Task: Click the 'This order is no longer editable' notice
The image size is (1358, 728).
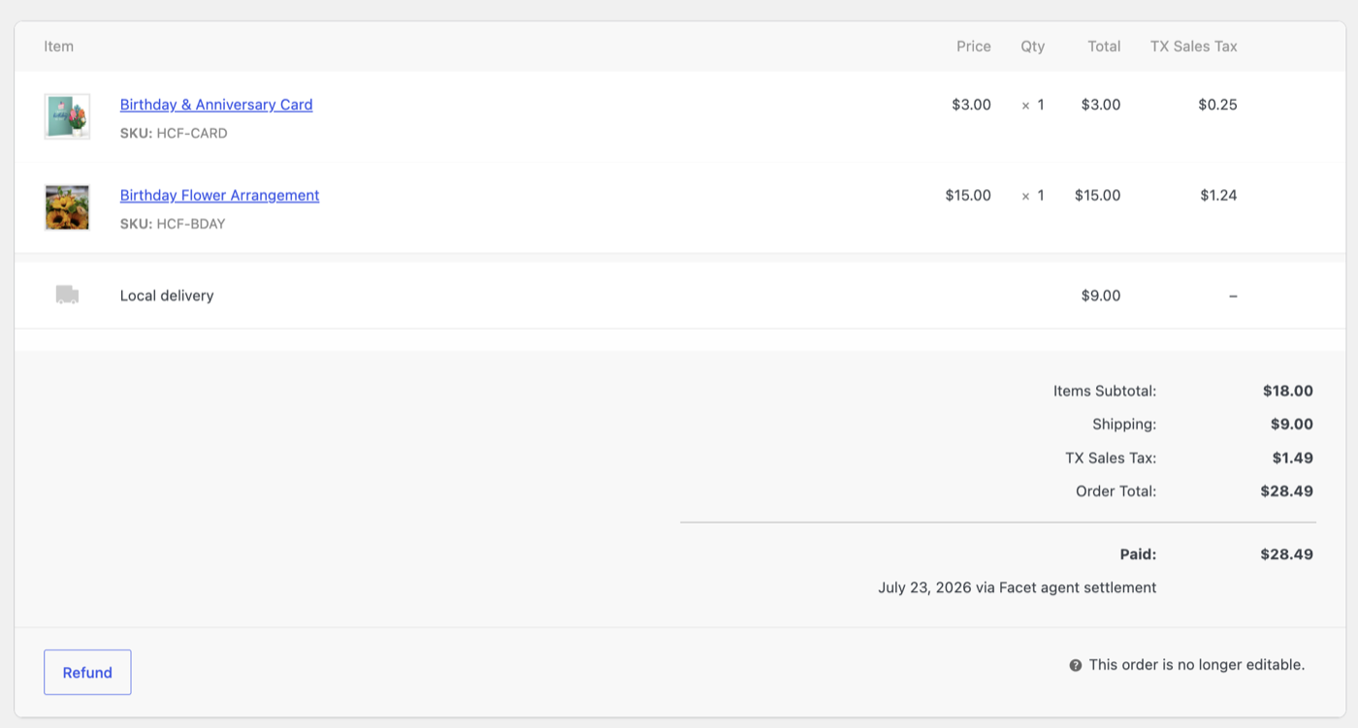Action: (1197, 665)
